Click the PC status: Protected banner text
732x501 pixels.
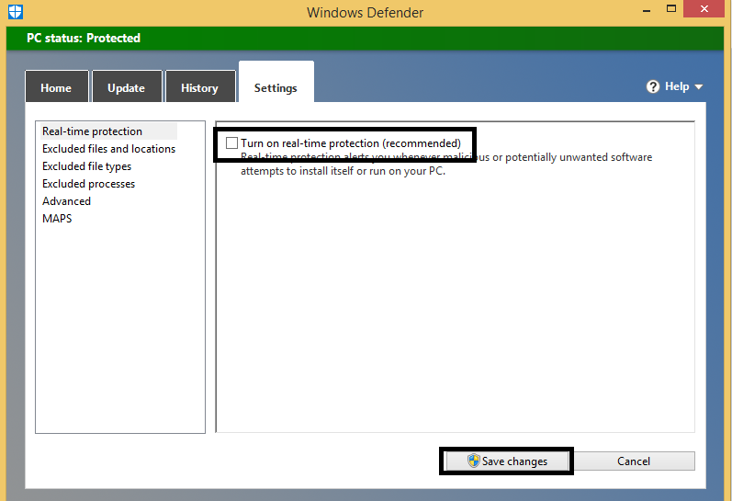(x=83, y=38)
